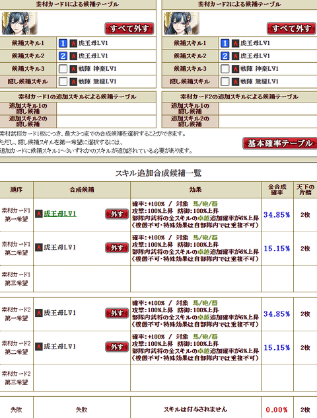This screenshot has height=418, width=317.
Task: Uncheck candidate skill 2 checkbox for material card 1
Action: (63, 56)
